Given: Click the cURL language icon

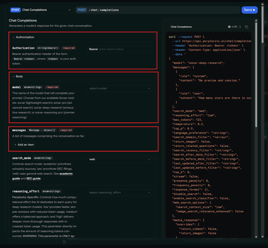Looking at the screenshot, I should click(229, 27).
